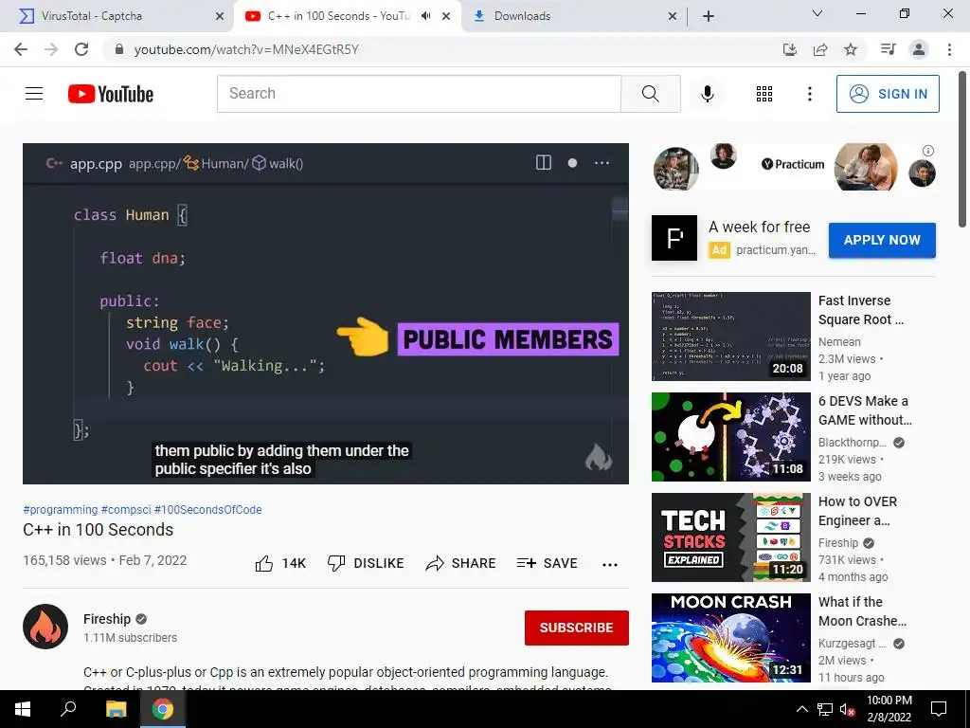Screen dimensions: 970x728
Task: Open Fireship channel avatar
Action: point(45,627)
